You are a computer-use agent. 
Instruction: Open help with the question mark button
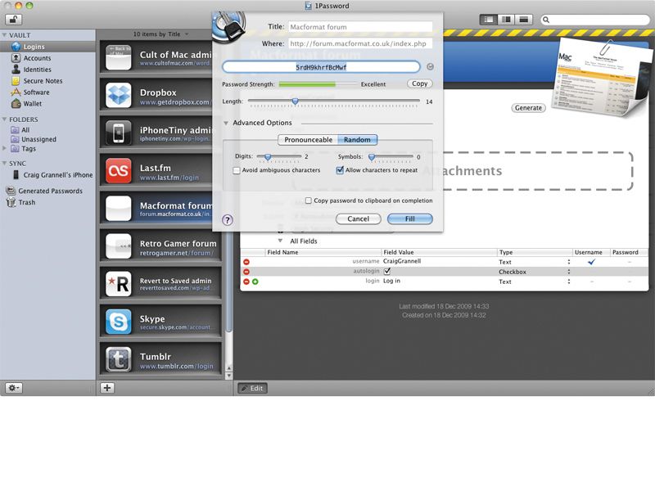point(228,220)
